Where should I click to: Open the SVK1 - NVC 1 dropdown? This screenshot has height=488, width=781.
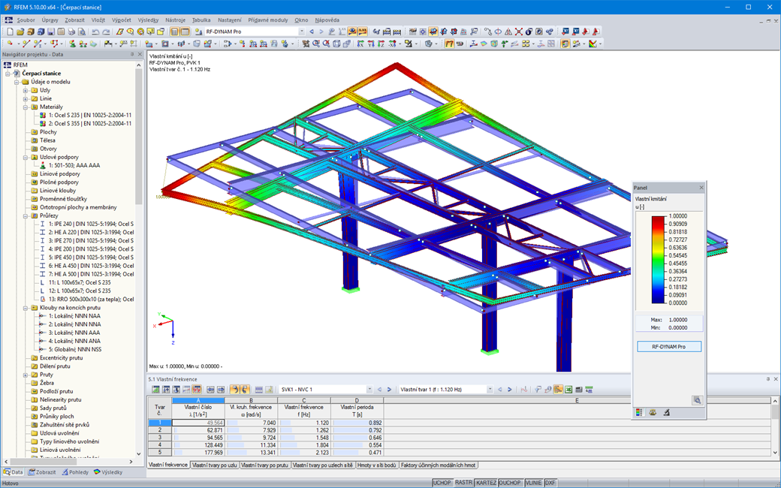369,390
